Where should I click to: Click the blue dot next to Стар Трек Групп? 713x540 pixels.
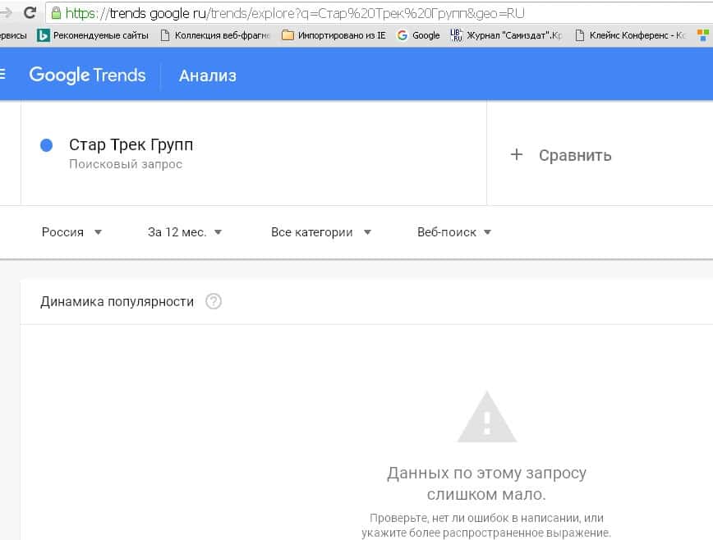[46, 145]
